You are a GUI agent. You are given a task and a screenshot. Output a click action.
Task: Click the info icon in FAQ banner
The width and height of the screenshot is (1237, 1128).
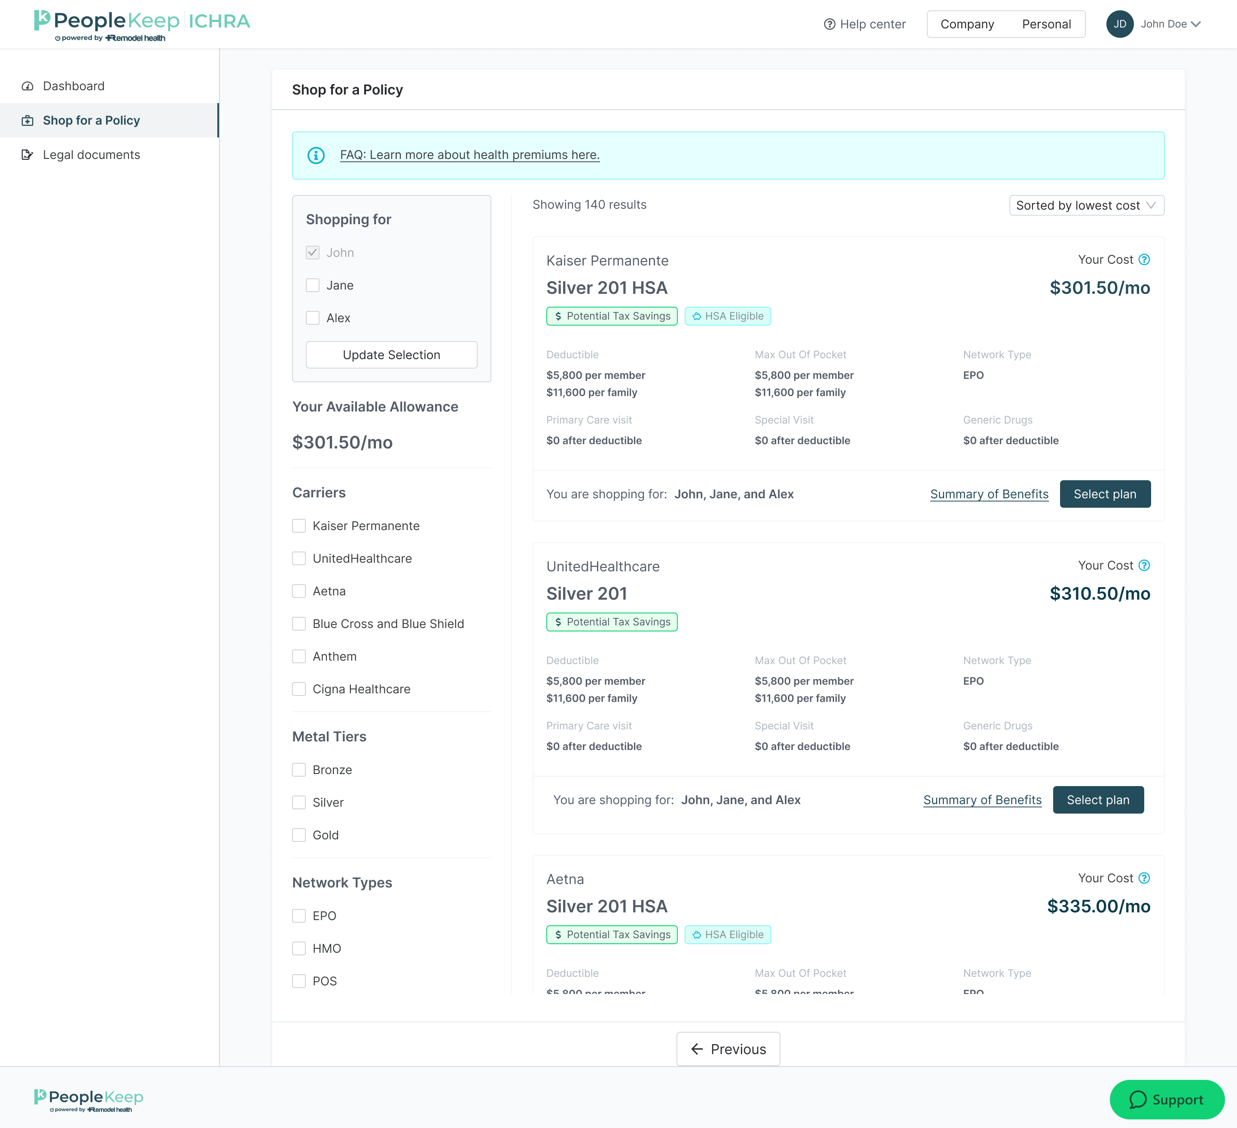pos(316,155)
